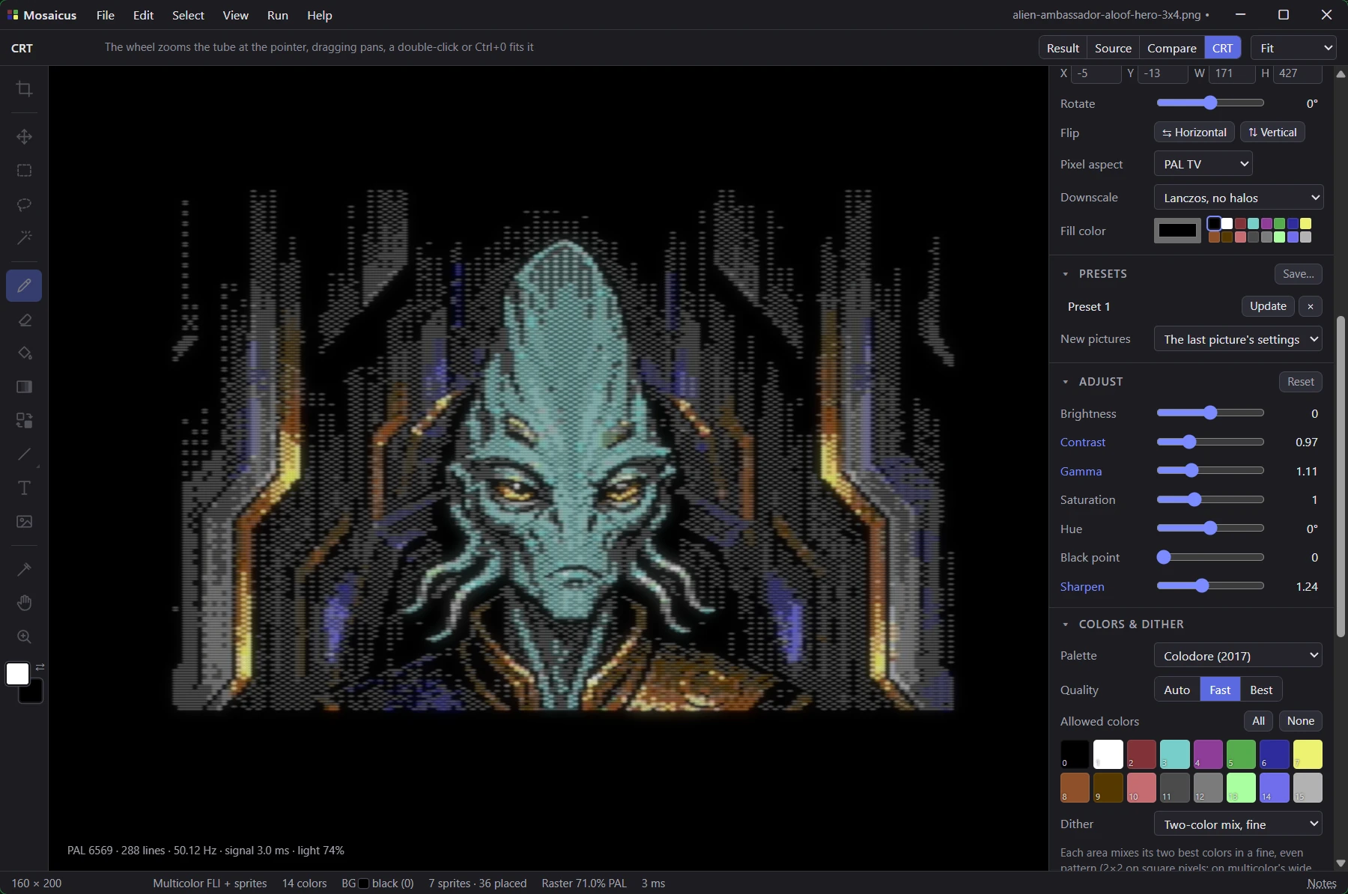Select the Text tool
1348x894 pixels.
point(24,488)
